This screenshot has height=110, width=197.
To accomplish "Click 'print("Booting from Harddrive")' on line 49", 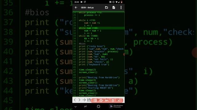I will click(99, 77).
